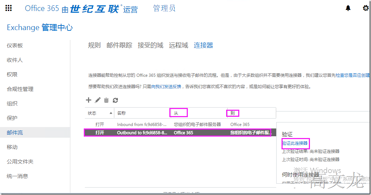Open 保护 in the sidebar
Viewport: 371px width, 195px height.
pos(12,118)
